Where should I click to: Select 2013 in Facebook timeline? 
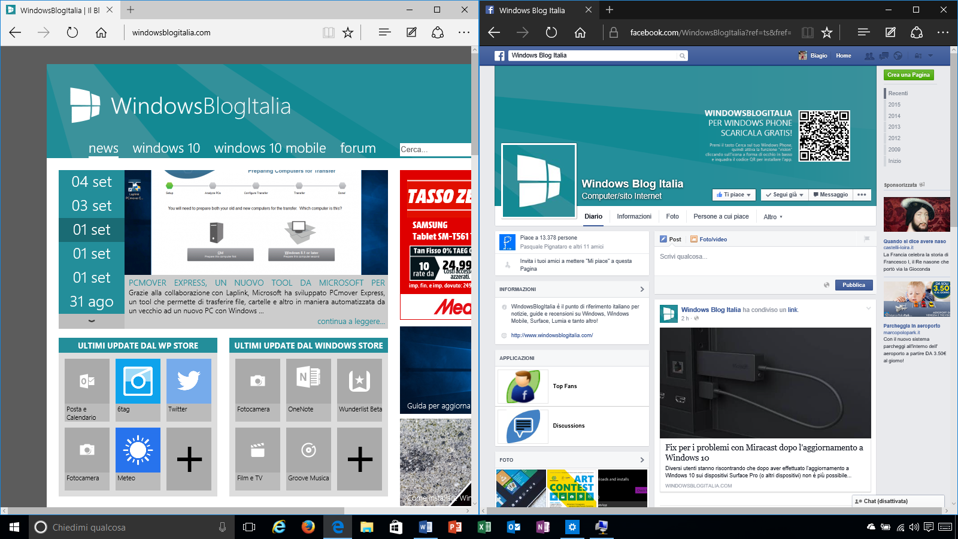coord(894,127)
